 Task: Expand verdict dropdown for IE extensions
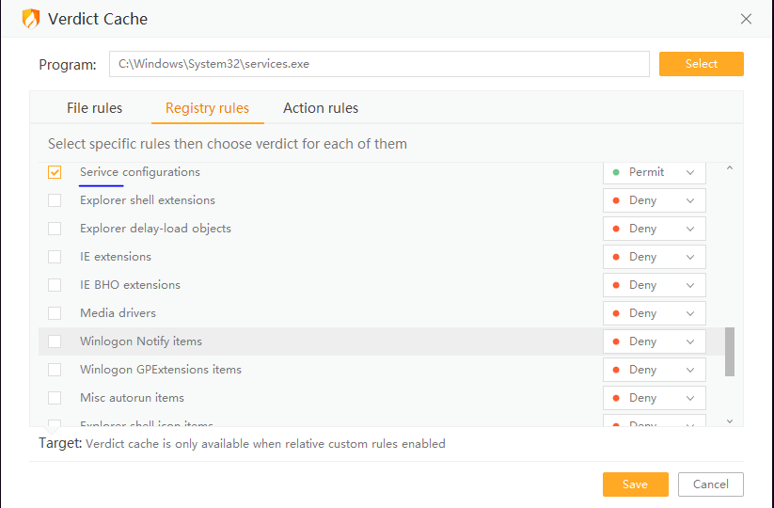[655, 257]
